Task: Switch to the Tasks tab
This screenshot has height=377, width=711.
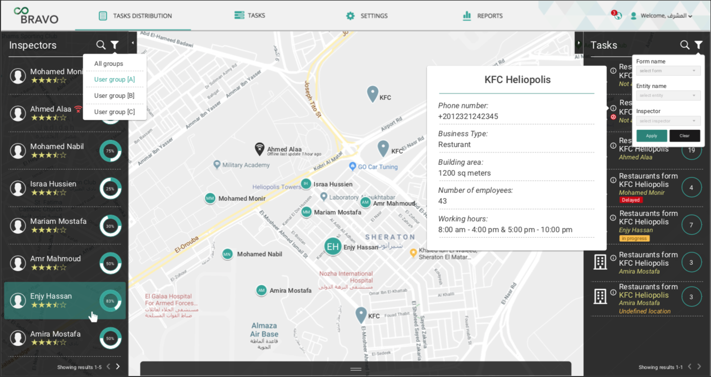Action: click(250, 15)
